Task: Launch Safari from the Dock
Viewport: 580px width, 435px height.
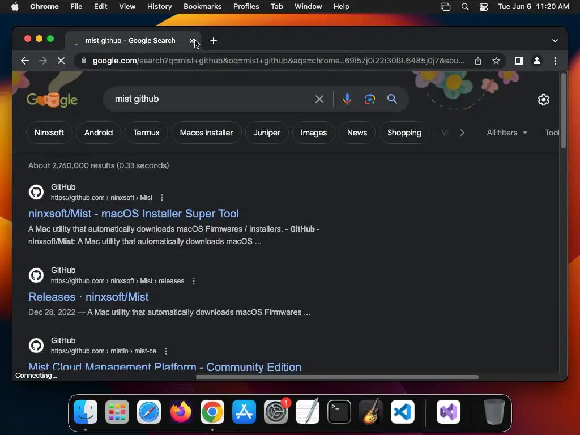Action: [149, 412]
